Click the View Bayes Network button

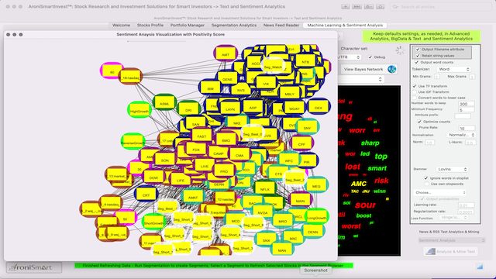coord(363,69)
